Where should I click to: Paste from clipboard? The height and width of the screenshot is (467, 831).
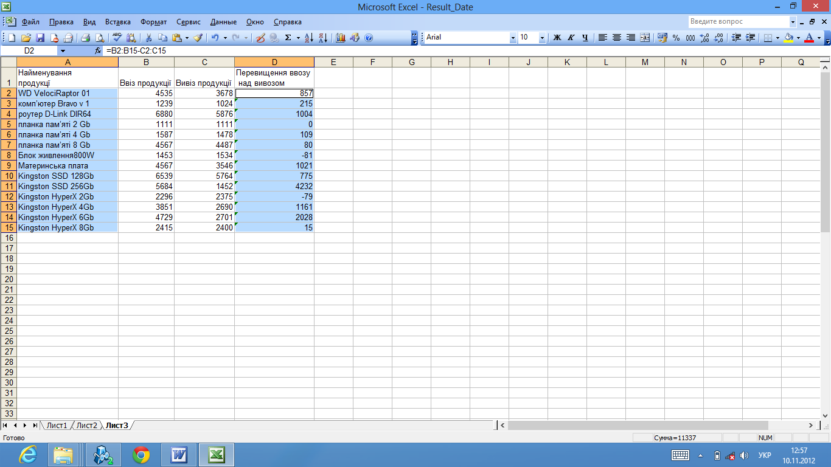(177, 38)
